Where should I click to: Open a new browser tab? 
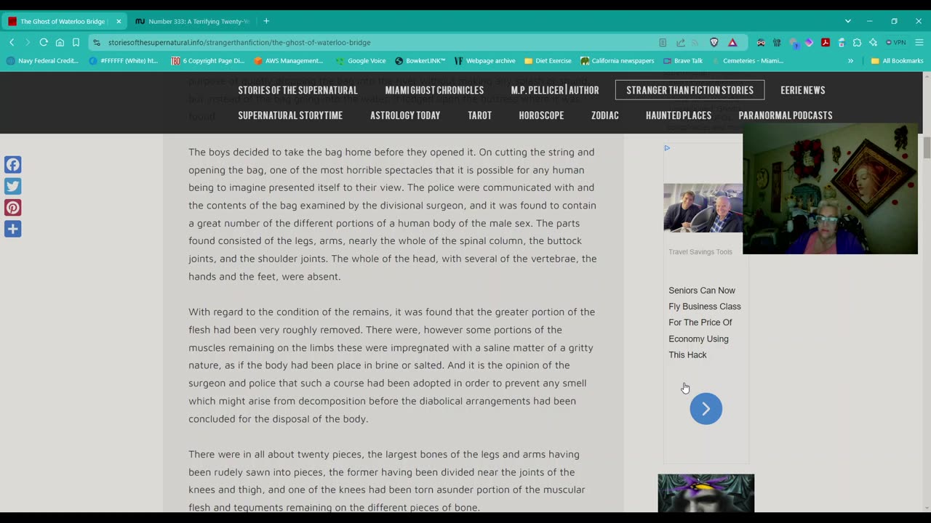coord(266,21)
